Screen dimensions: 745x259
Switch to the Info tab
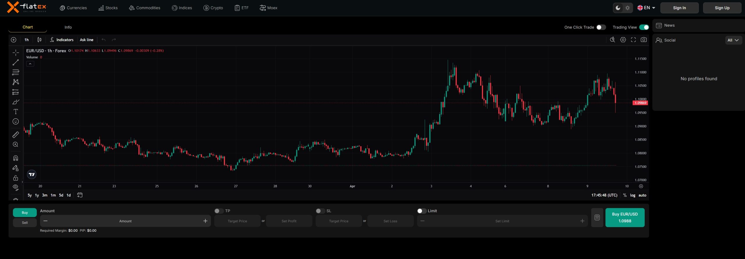[x=68, y=27]
